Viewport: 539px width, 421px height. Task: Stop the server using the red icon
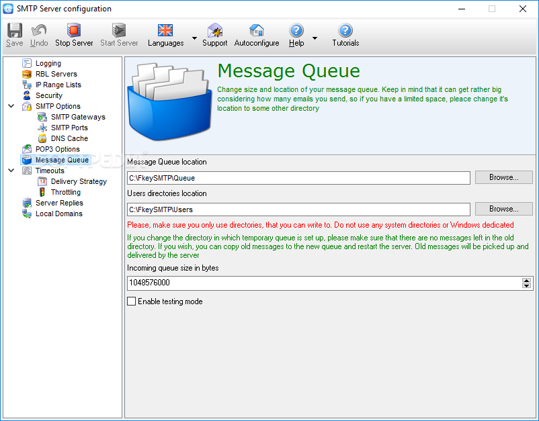click(x=73, y=30)
